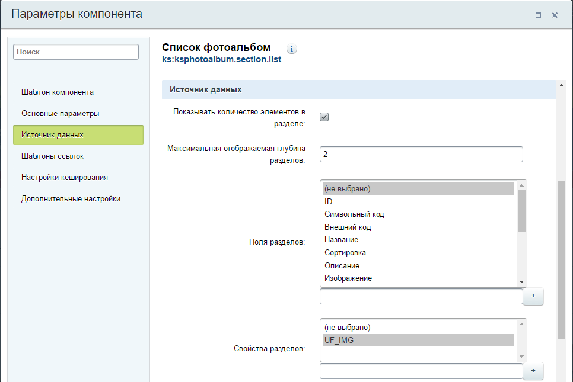The height and width of the screenshot is (382, 573).
Task: Add value with plus button for Свойства разделов
Action: [533, 371]
